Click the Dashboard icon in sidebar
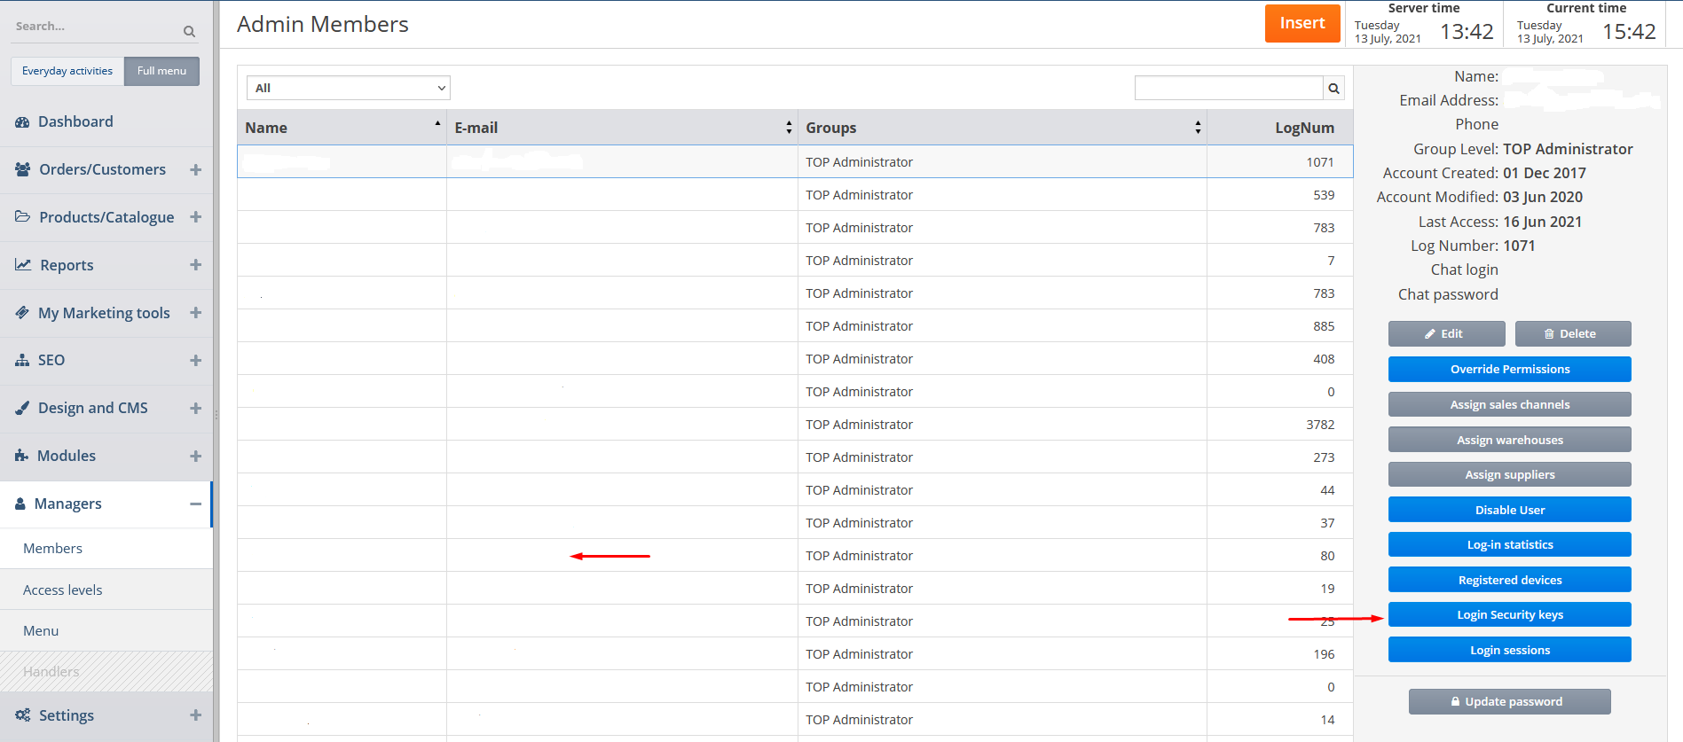 pos(22,122)
